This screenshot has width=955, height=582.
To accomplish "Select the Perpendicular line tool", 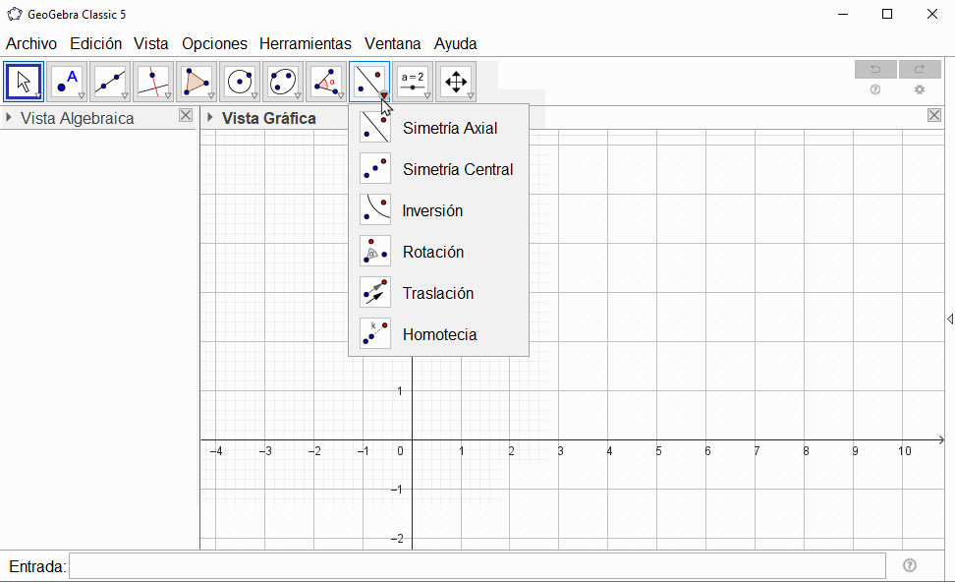I will [153, 82].
